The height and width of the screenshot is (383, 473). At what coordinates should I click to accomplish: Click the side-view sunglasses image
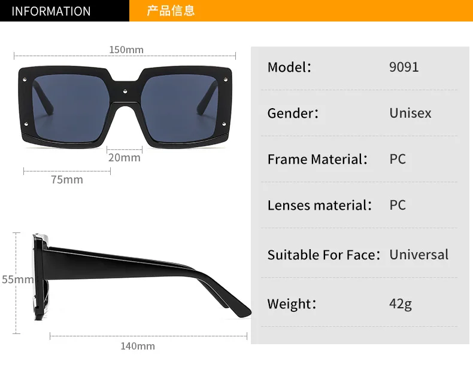click(x=142, y=277)
